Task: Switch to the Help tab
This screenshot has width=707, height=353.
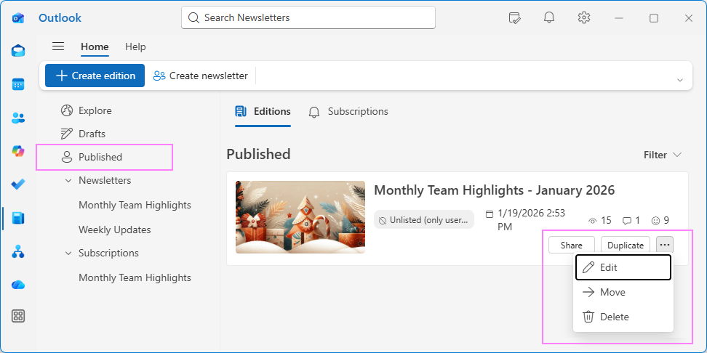Action: [x=135, y=46]
